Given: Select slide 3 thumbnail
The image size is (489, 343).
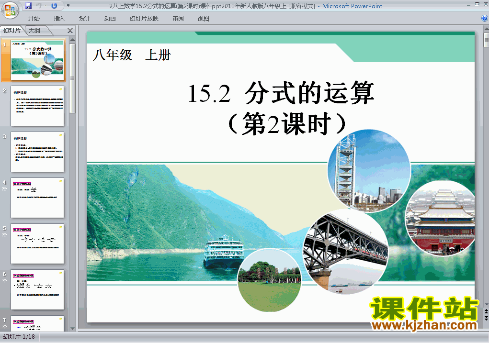Looking at the screenshot, I should [x=37, y=152].
